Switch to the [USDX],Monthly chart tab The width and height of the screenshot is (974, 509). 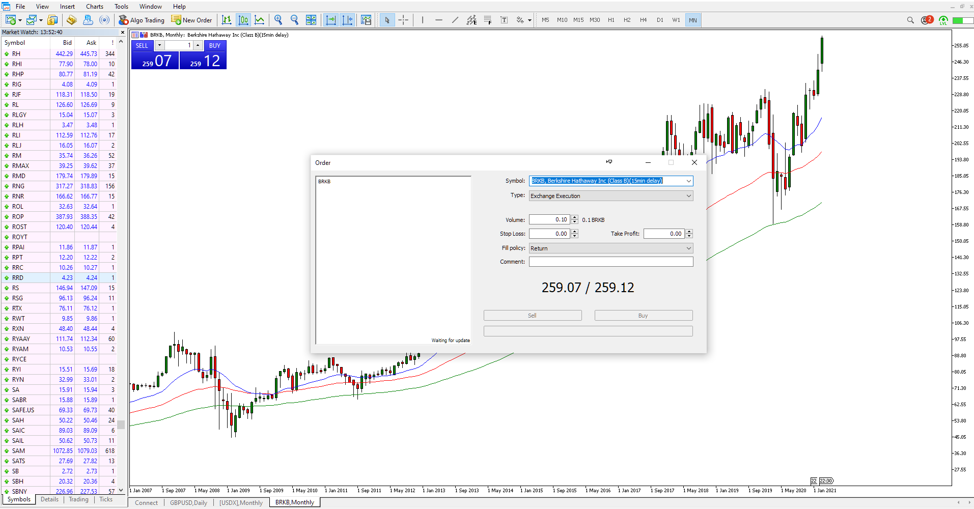241,502
